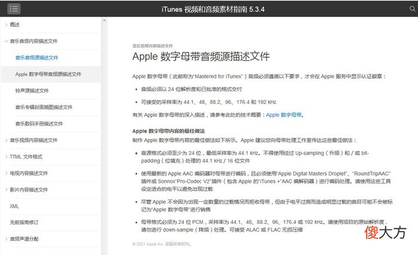Click the bullet 音频必须以 24 位解析度
Screen dimensions: 418x255
click(x=192, y=89)
